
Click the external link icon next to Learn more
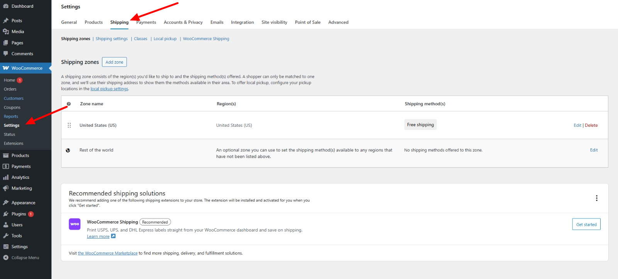113,236
